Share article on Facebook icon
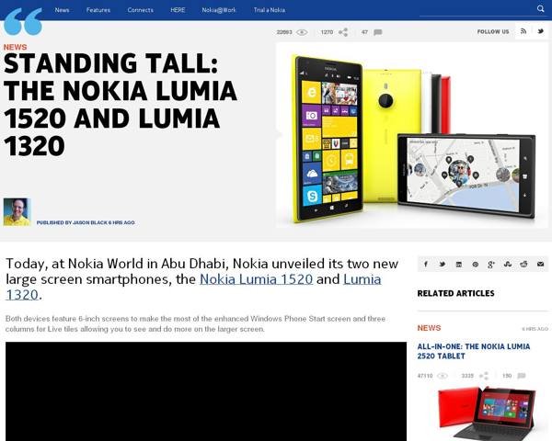 click(426, 264)
